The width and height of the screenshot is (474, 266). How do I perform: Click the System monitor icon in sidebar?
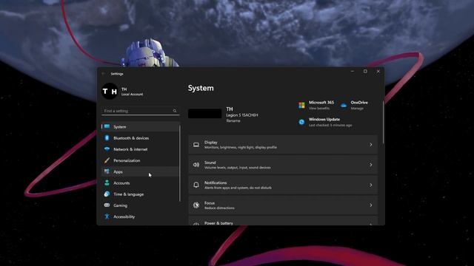coord(107,126)
